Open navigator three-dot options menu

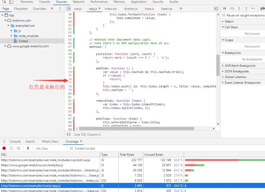tap(60, 9)
